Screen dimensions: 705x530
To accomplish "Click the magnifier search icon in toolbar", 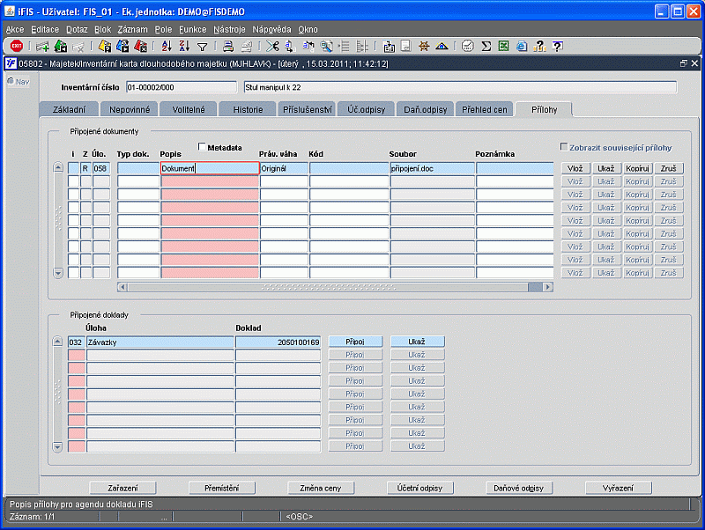I will 326,46.
